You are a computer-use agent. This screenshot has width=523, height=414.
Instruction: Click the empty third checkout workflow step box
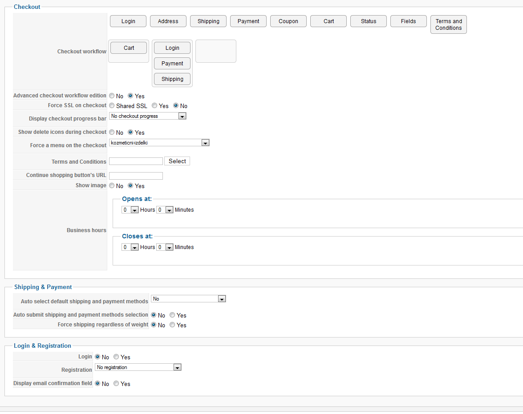216,51
